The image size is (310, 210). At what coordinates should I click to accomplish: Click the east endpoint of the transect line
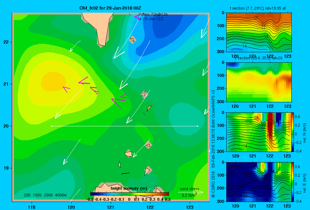pos(198,126)
